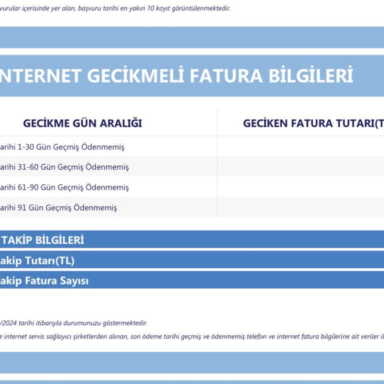The height and width of the screenshot is (384, 384).
Task: Select the row '91 Gün Geçmiş Ödenmemiş'
Action: click(x=192, y=207)
